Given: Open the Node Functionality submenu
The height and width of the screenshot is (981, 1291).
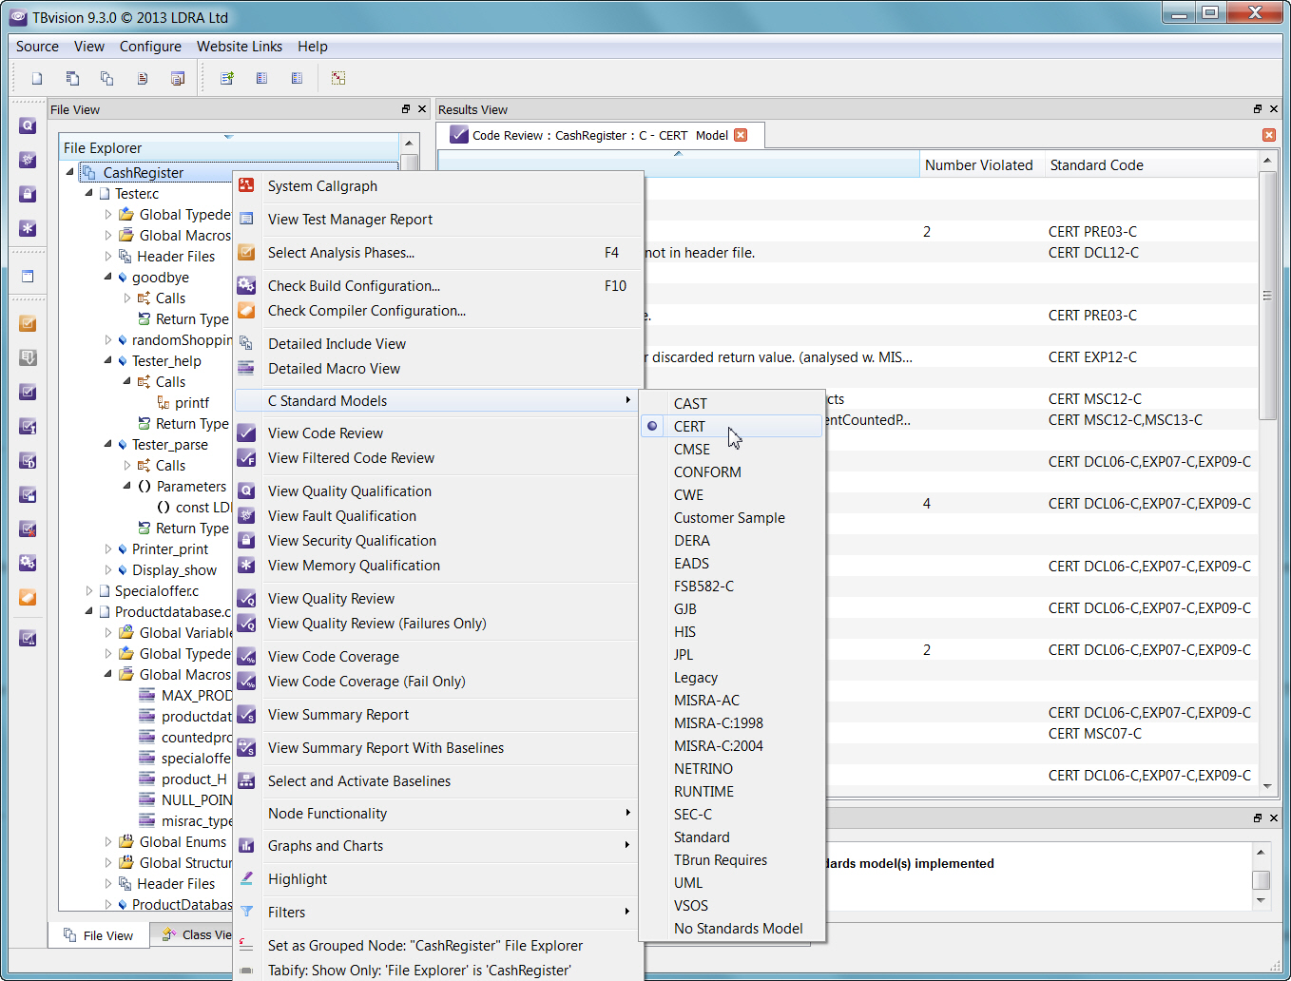Looking at the screenshot, I should pos(327,814).
